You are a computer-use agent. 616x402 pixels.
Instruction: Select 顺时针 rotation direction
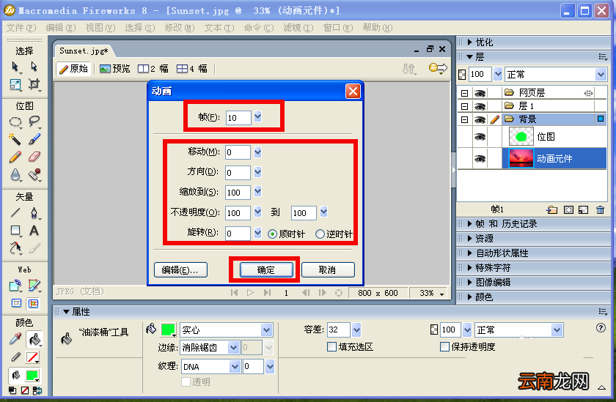point(272,234)
